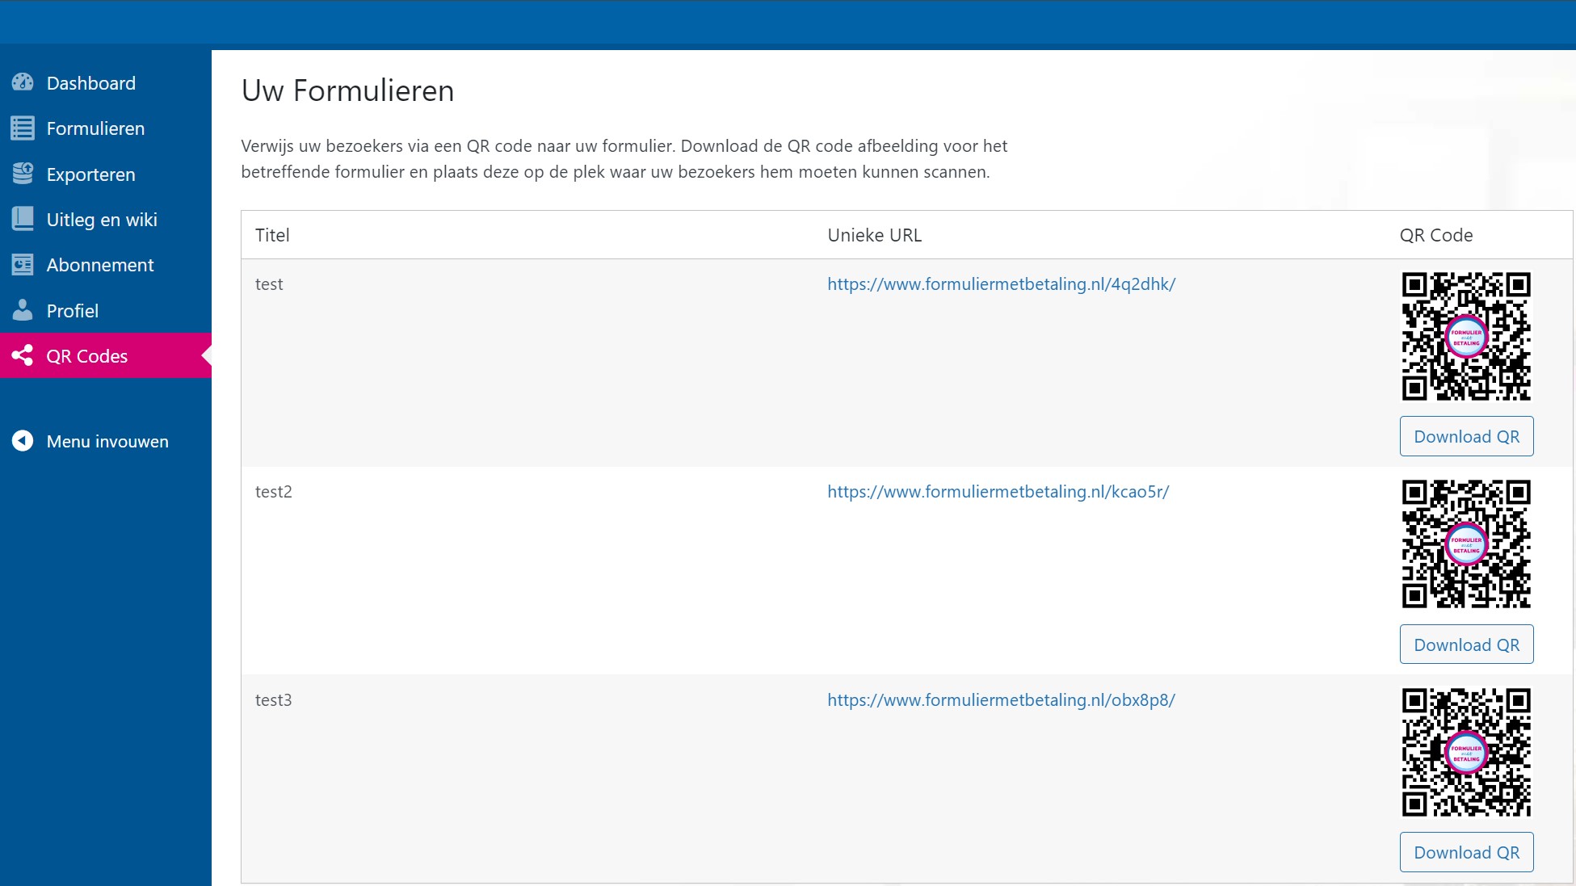
Task: Click the Uitleg en wiki book icon
Action: coord(23,219)
